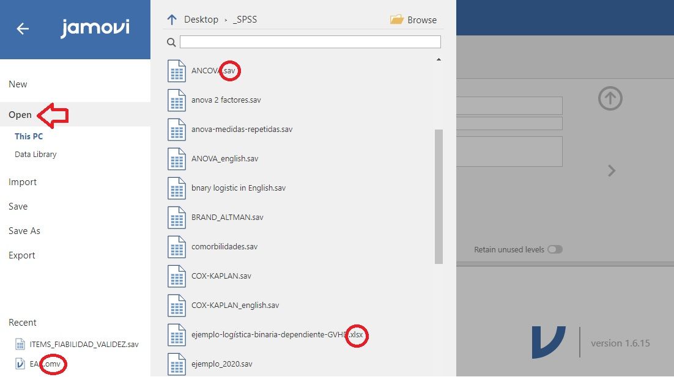Select Import in the sidebar menu
This screenshot has width=674, height=377.
pyautogui.click(x=23, y=181)
